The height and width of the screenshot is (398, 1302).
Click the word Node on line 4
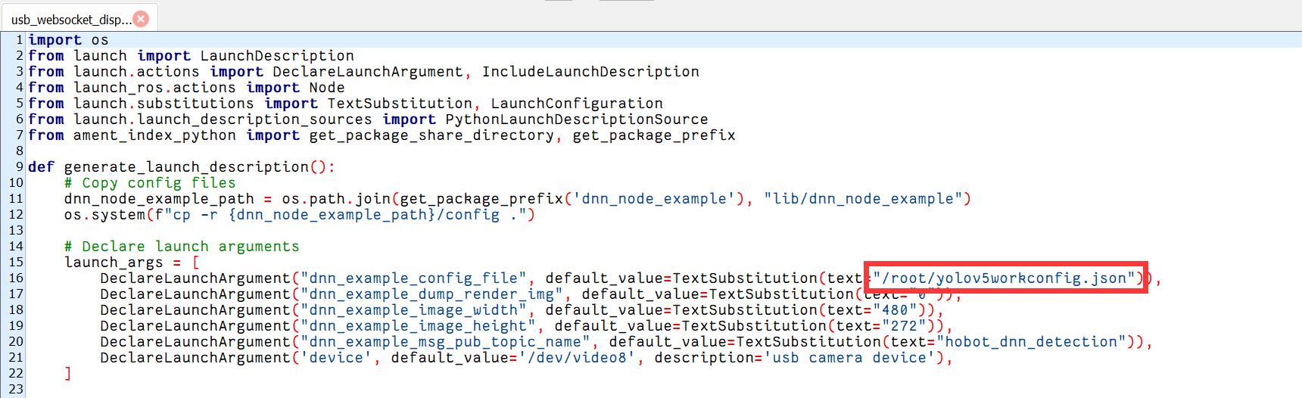(x=327, y=88)
